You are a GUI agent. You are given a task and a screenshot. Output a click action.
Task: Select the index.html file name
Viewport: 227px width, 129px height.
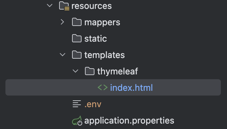point(132,88)
